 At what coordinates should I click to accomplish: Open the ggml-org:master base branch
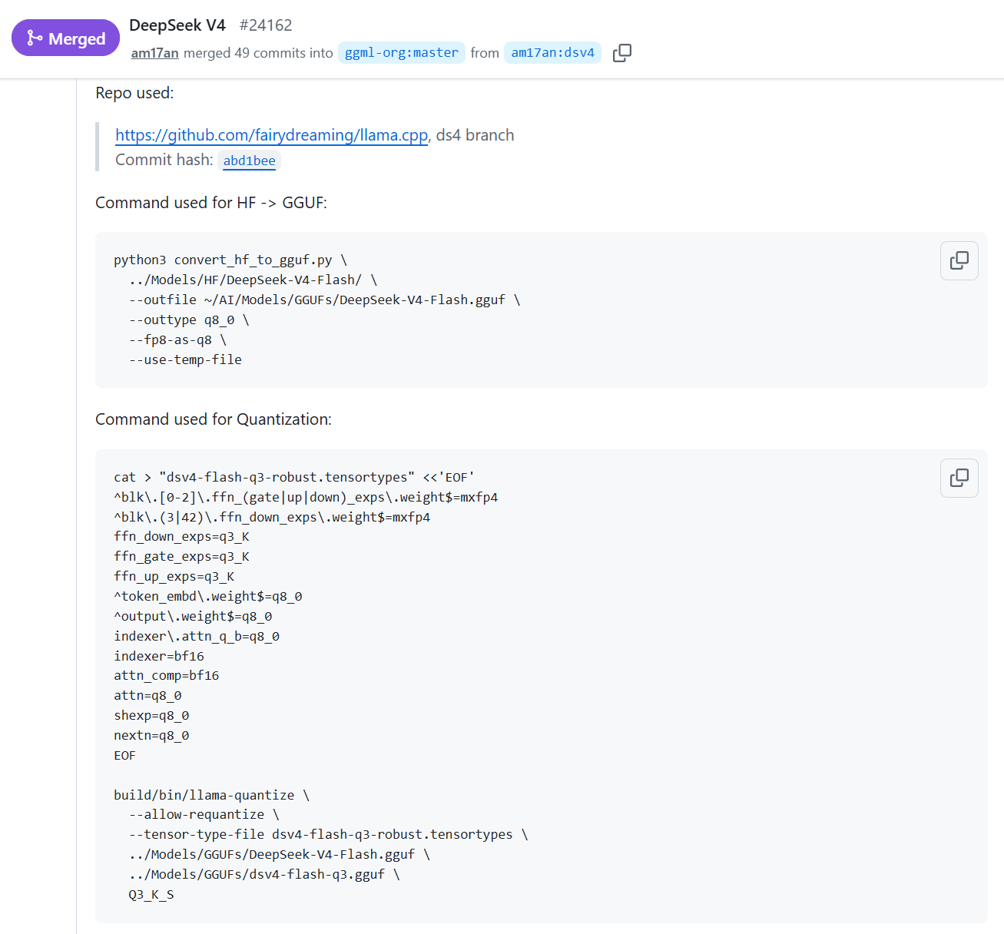402,53
